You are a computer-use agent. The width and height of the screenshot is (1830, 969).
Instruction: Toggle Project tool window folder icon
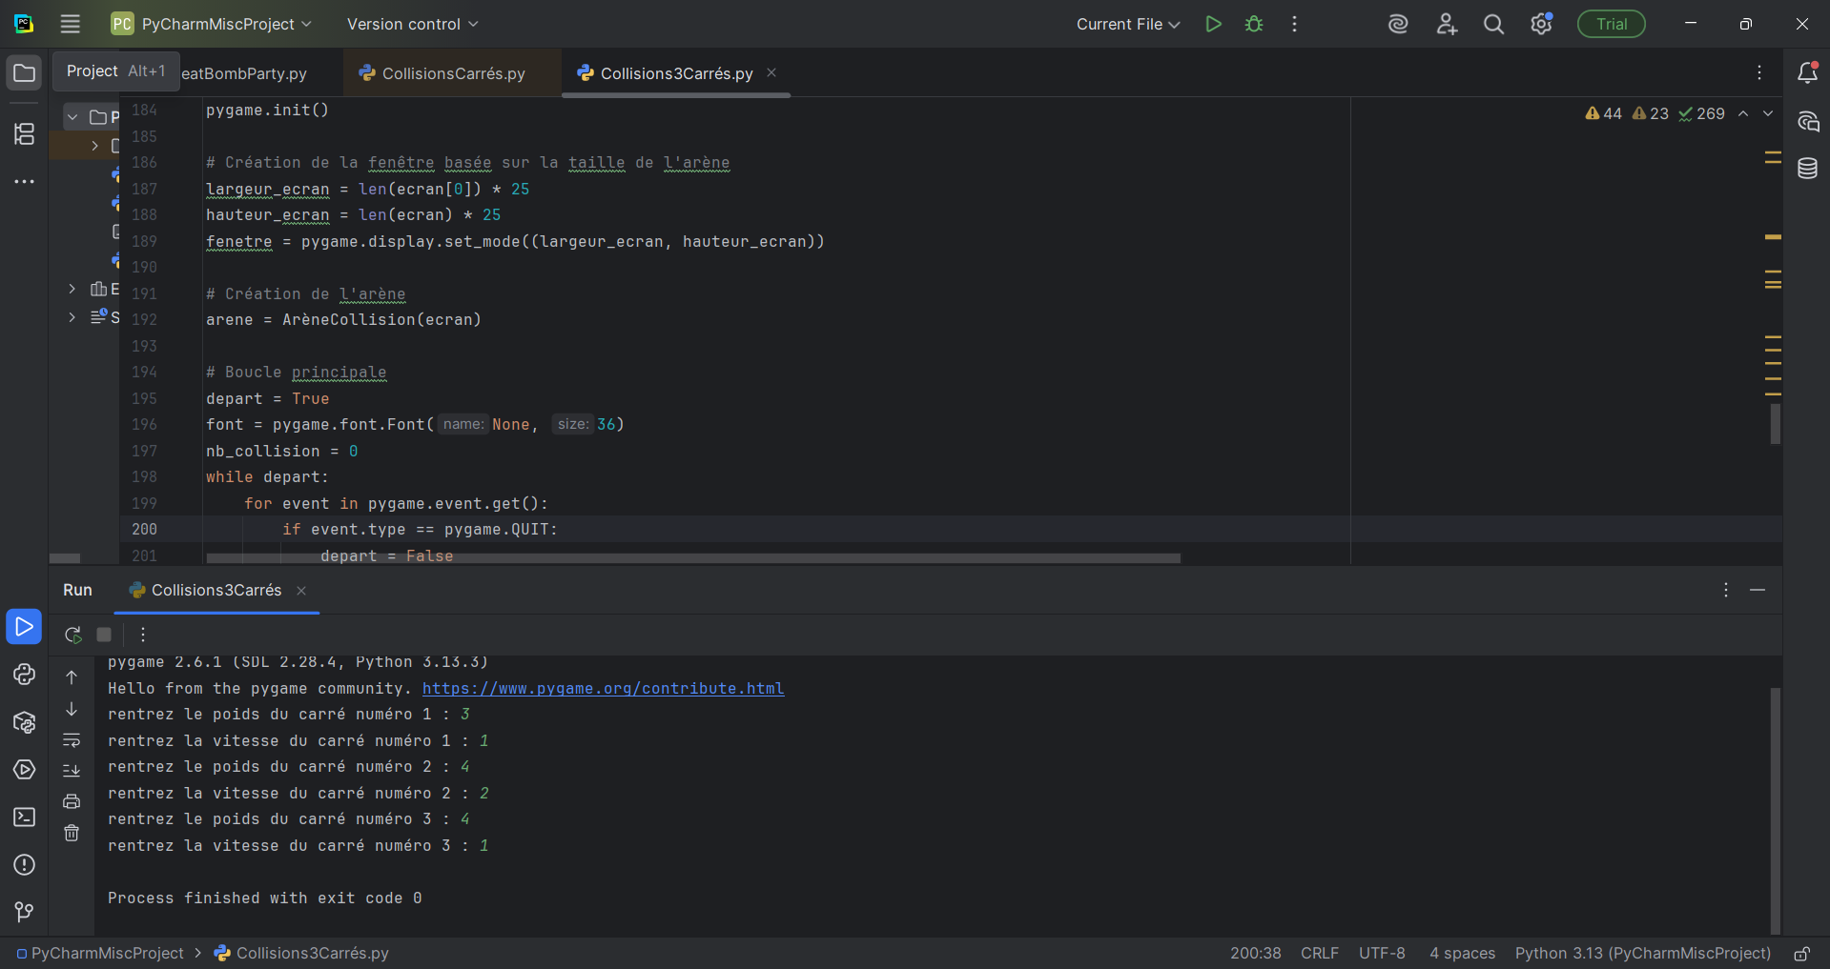click(24, 72)
